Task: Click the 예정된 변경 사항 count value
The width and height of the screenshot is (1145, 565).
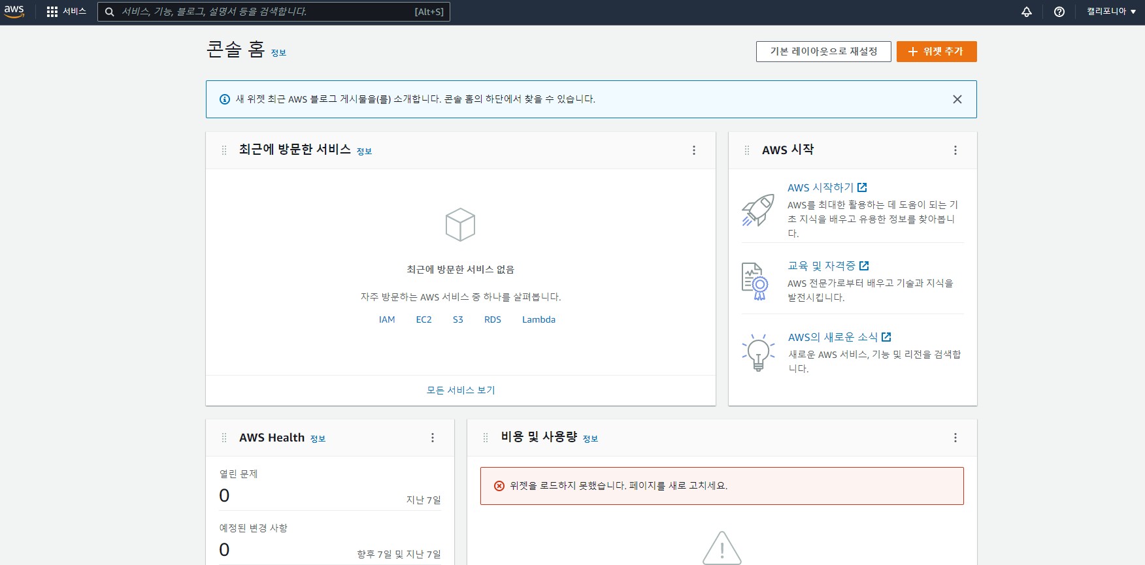Action: pos(224,550)
